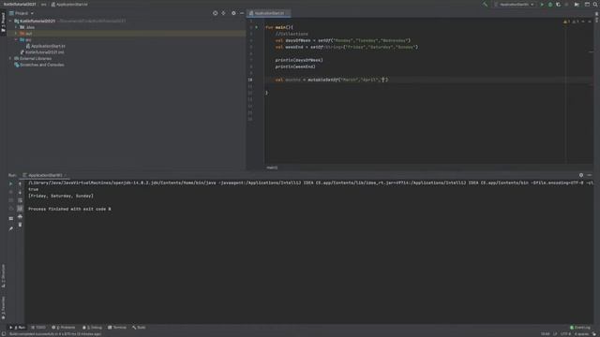The image size is (600, 337).
Task: Start debugging with the bug icon
Action: [550, 4]
